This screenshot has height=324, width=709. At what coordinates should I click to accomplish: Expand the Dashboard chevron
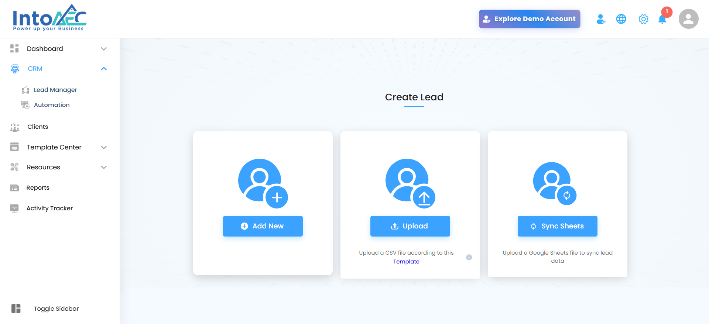click(x=104, y=49)
